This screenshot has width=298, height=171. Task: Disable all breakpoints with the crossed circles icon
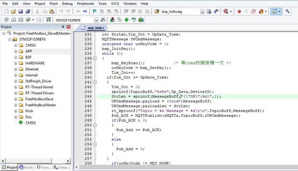pyautogui.click(x=253, y=11)
